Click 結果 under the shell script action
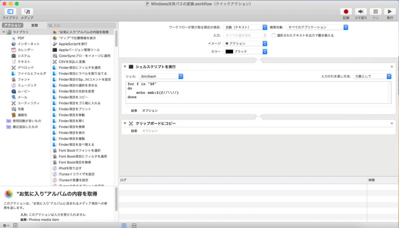This screenshot has width=399, height=228. pos(134,111)
